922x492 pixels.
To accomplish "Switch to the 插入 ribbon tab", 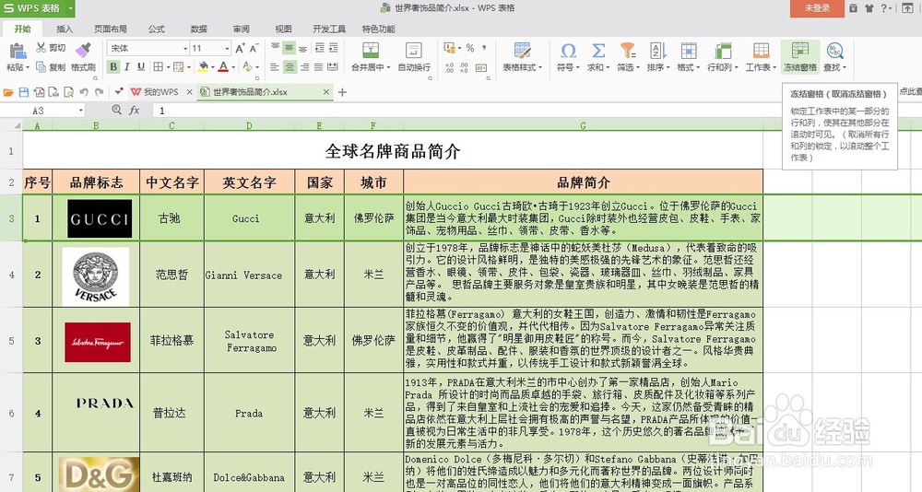I will pos(65,29).
